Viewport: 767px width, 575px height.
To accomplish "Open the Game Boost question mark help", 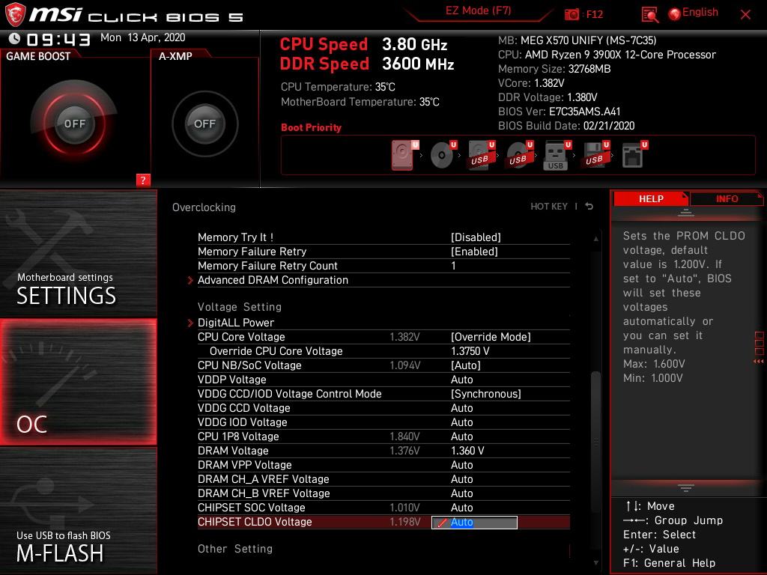I will [x=143, y=180].
